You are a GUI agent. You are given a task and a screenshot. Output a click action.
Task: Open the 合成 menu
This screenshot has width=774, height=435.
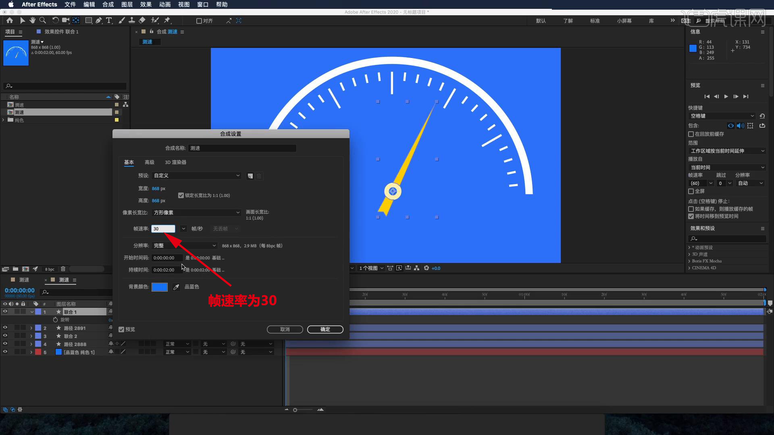click(x=108, y=4)
